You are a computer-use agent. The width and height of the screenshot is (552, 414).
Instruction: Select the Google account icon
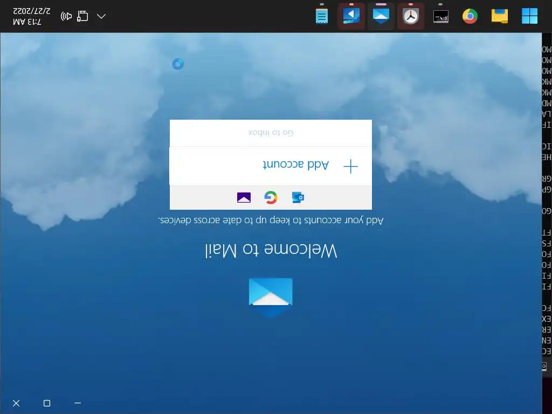[x=271, y=197]
